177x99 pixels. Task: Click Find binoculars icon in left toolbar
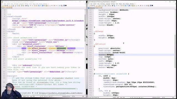(x=26, y=5)
